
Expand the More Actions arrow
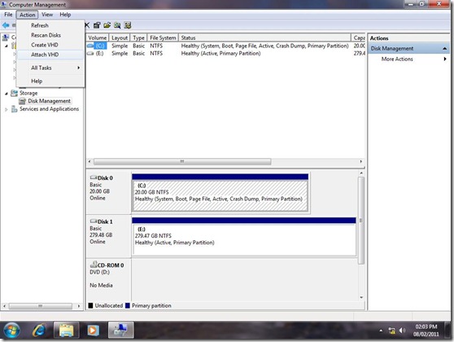pyautogui.click(x=445, y=59)
